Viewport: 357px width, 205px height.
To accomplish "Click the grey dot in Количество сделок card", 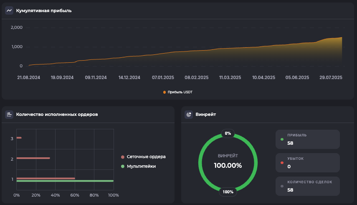I will pyautogui.click(x=282, y=186).
